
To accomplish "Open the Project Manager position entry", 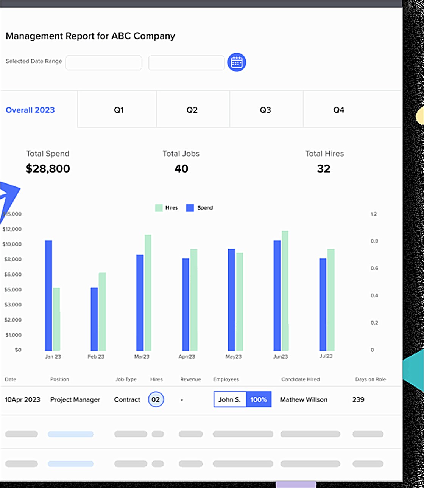I will [x=75, y=399].
